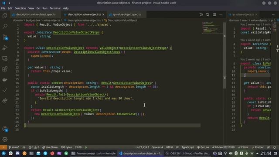The image size is (279, 157).
Task: Open the checkmark testing view icon
Action: click(x=5, y=90)
